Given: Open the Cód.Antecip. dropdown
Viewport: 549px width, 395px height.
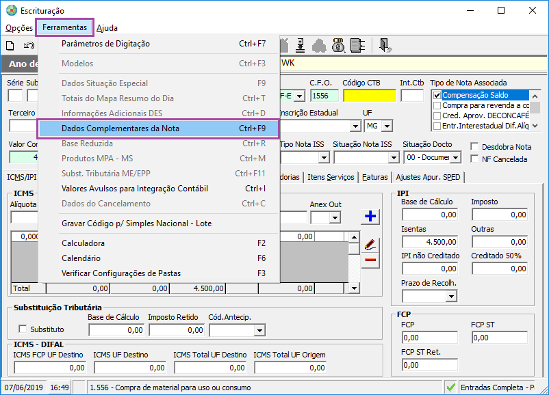Looking at the screenshot, I should [259, 330].
